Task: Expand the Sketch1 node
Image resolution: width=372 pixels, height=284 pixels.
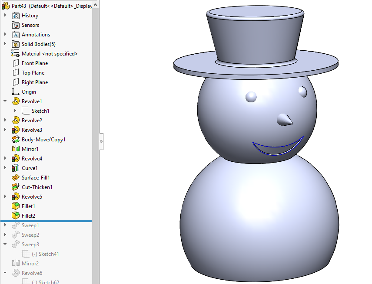Action: click(15, 111)
